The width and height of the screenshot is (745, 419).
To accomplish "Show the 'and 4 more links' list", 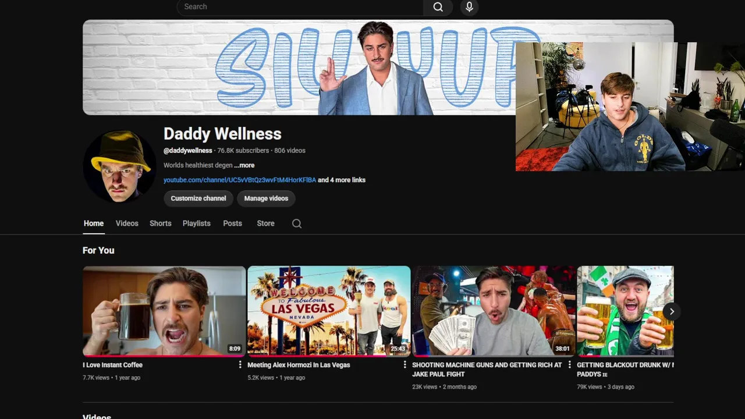I will tap(342, 180).
